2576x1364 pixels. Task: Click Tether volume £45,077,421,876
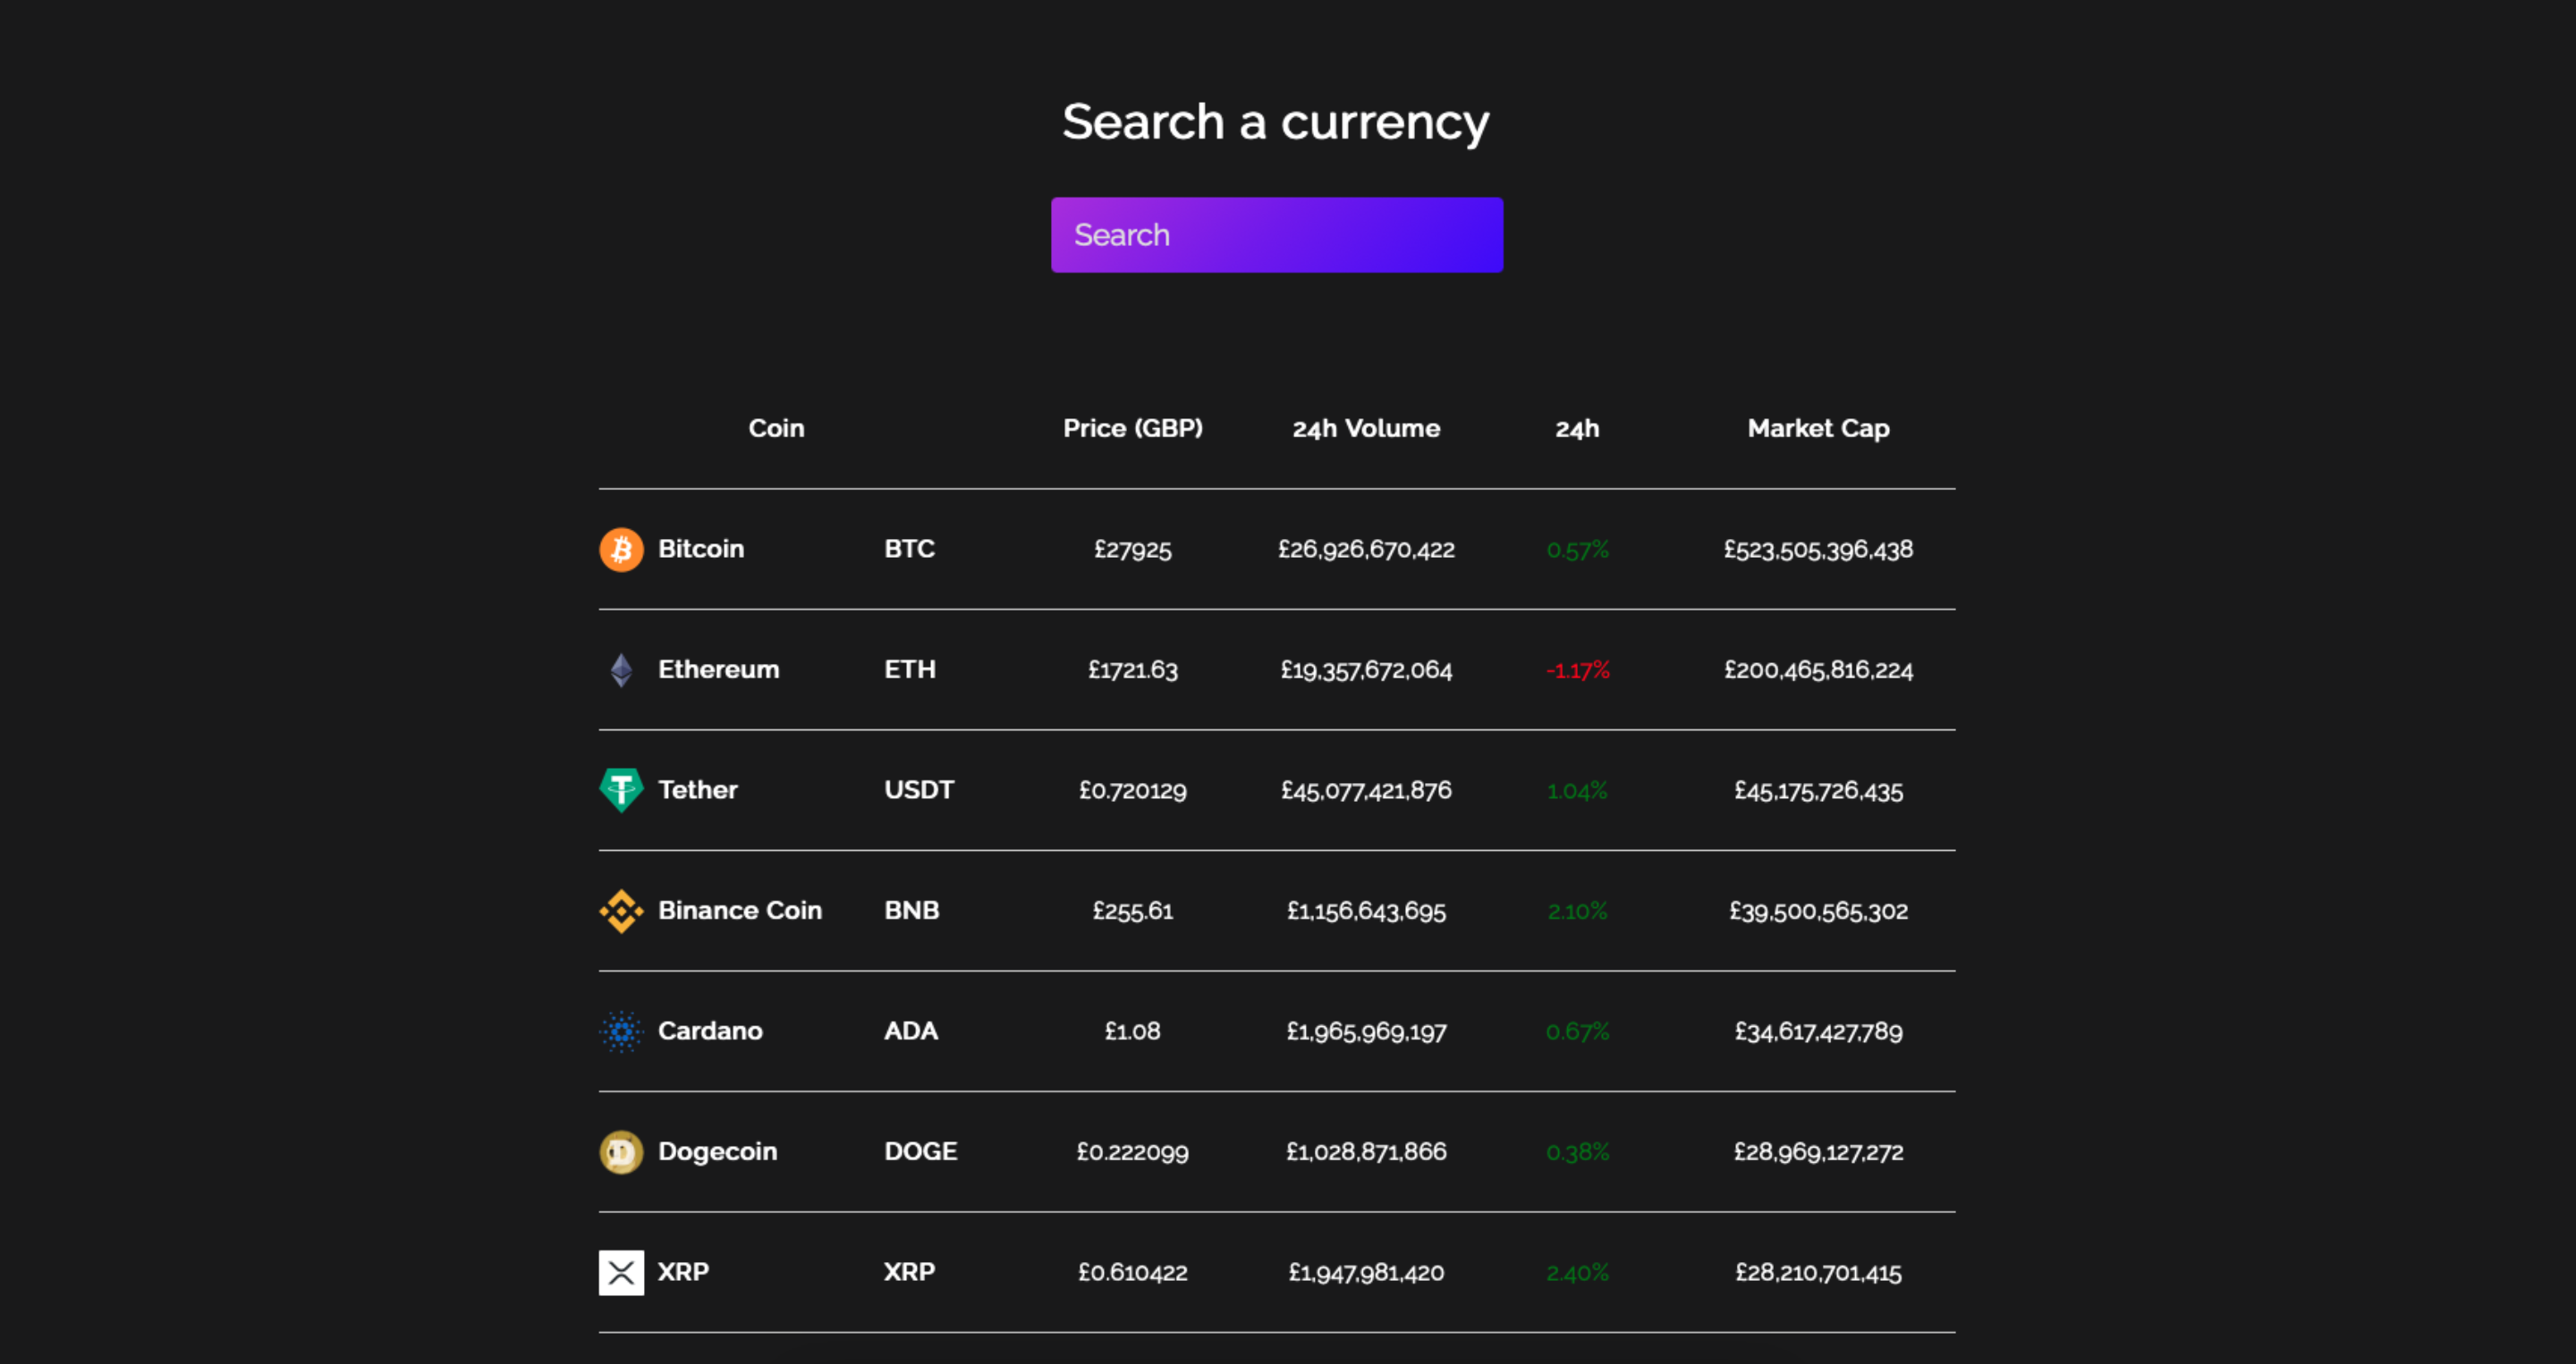pos(1366,790)
